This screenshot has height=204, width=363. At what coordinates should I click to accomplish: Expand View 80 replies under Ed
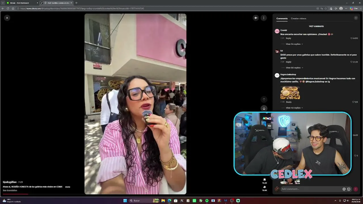click(294, 68)
